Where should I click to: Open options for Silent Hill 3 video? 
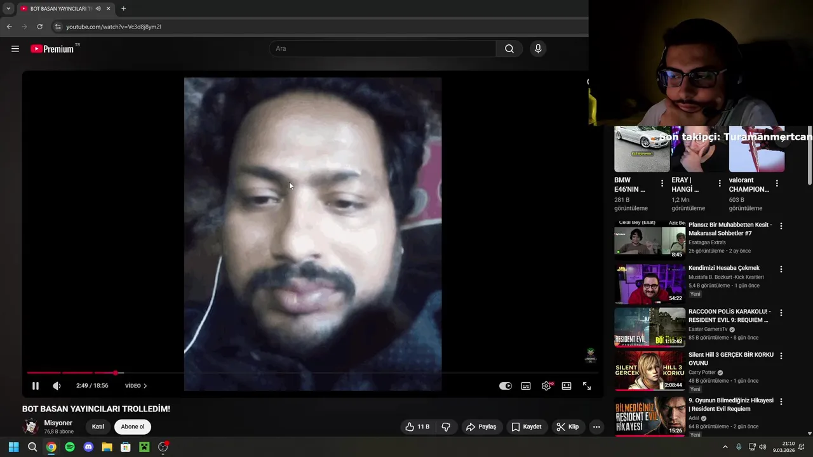pyautogui.click(x=781, y=356)
